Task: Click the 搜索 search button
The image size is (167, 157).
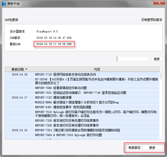Action: pyautogui.click(x=157, y=59)
